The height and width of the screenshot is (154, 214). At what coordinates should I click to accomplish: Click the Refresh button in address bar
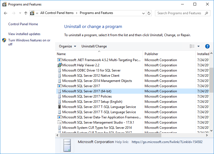(x=149, y=13)
